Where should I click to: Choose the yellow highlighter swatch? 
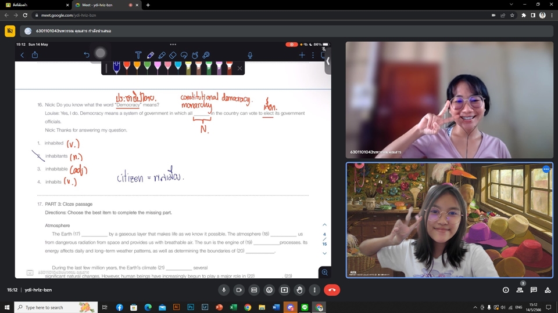pos(188,67)
